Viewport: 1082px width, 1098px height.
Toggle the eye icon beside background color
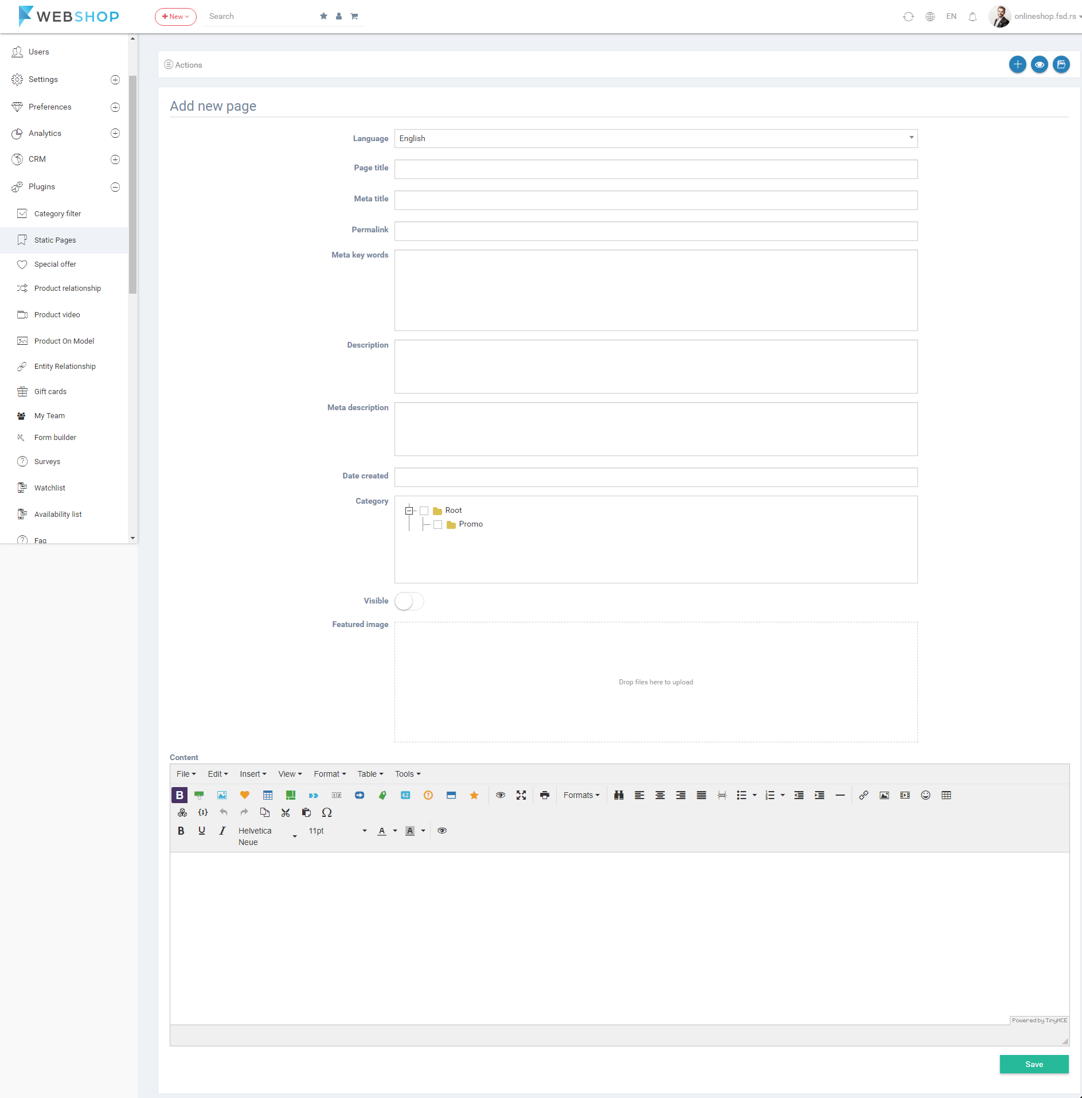click(442, 831)
